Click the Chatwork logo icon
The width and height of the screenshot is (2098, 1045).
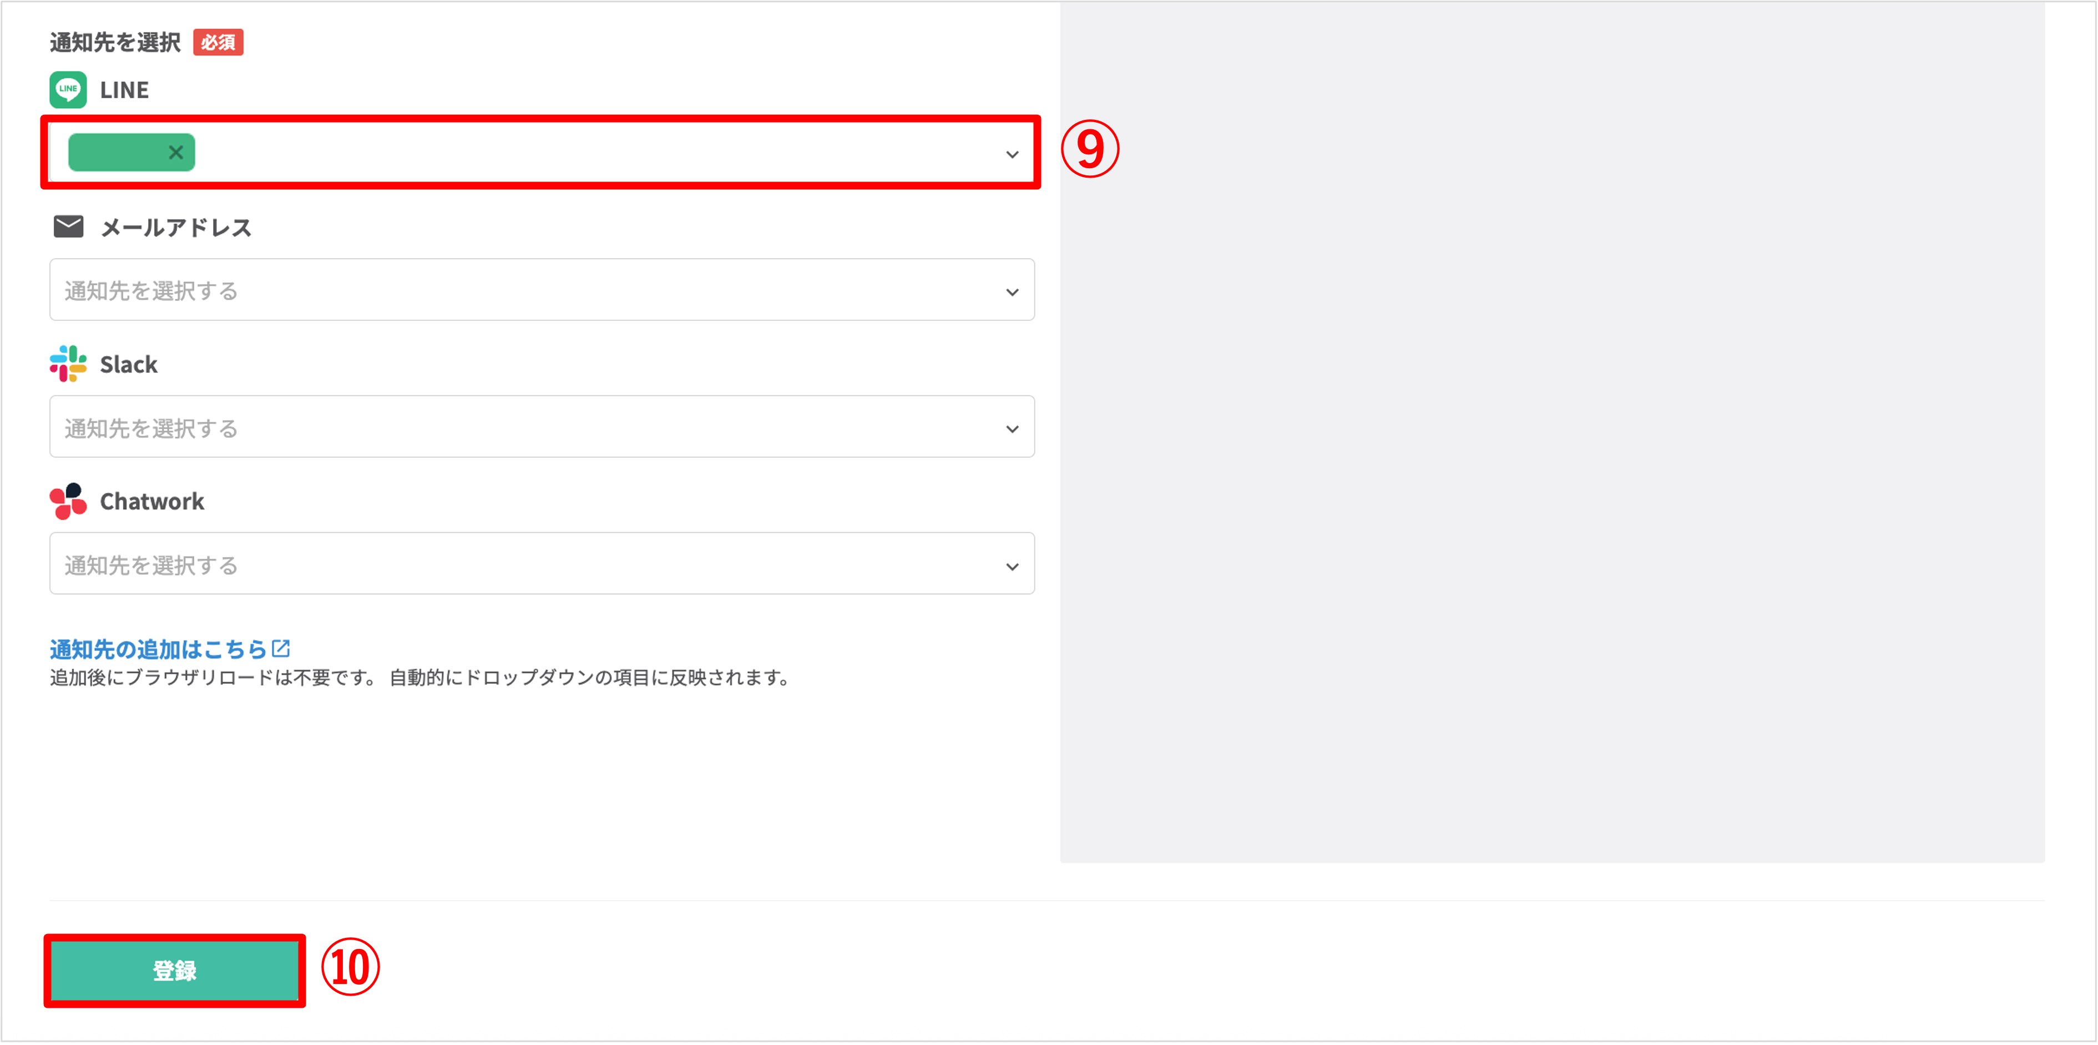(x=68, y=501)
